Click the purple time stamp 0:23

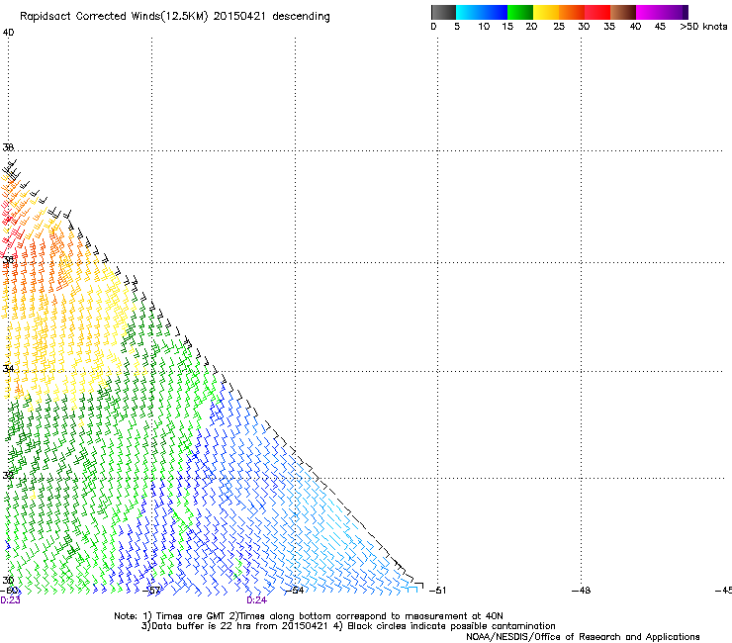coord(10,600)
